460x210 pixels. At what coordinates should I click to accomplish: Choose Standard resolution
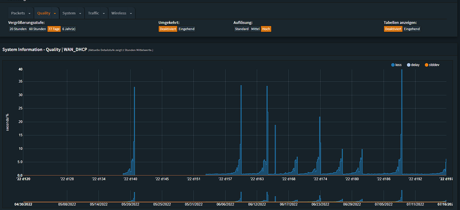(x=242, y=29)
